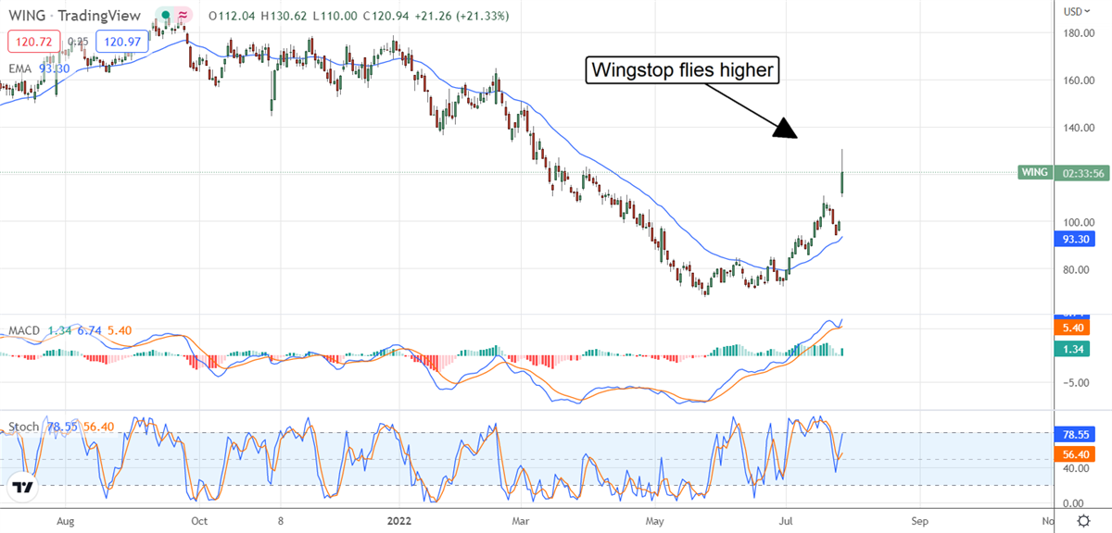Click the Stoch legend value 56.40
This screenshot has width=1112, height=533.
point(99,427)
